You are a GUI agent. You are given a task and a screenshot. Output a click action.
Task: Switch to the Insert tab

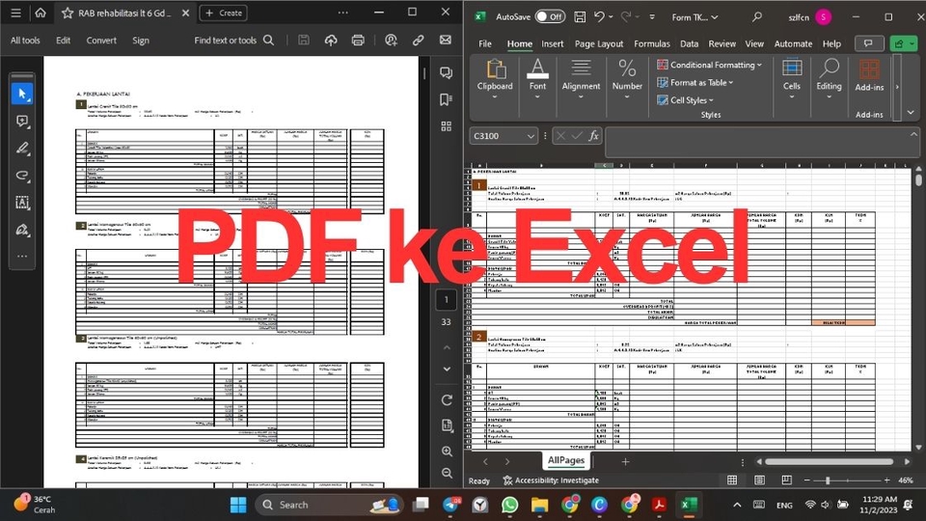click(x=552, y=43)
